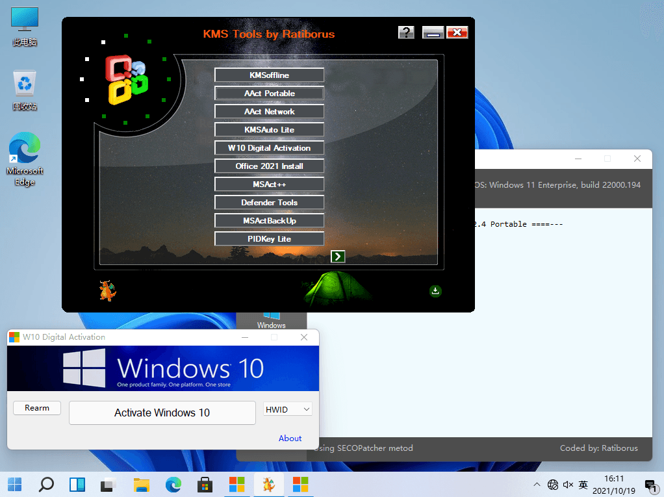The width and height of the screenshot is (664, 497).
Task: Click the muted volume tray icon
Action: tap(568, 484)
